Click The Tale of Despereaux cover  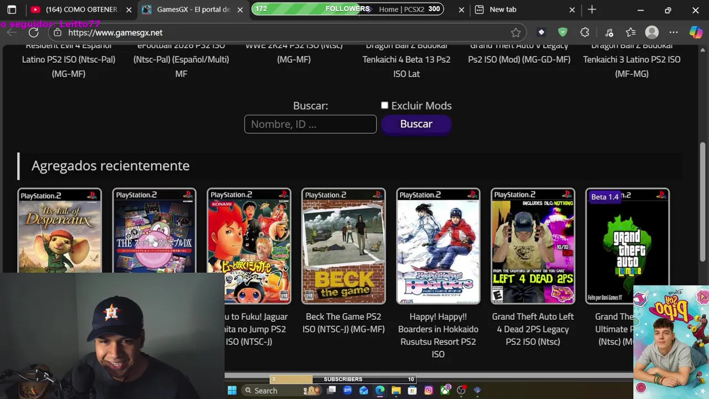pyautogui.click(x=59, y=231)
